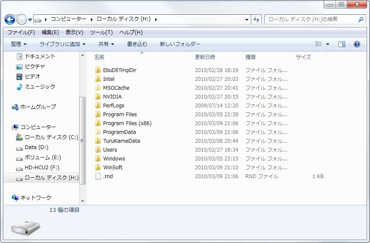Click the 新しいフォルダー button
This screenshot has width=370, height=243.
[180, 44]
